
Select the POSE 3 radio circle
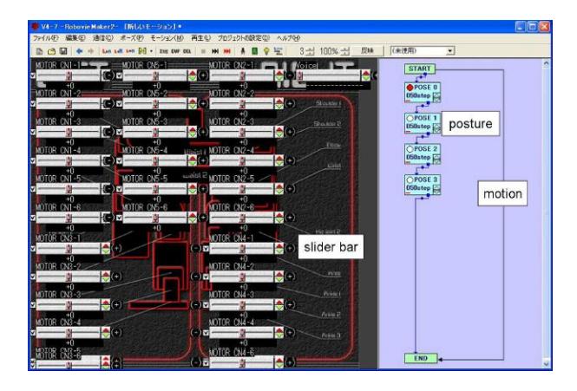410,179
